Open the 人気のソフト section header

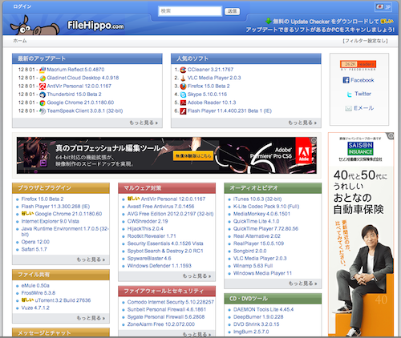tap(246, 58)
